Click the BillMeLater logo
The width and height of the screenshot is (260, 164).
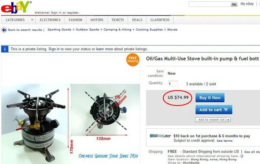(x=160, y=136)
